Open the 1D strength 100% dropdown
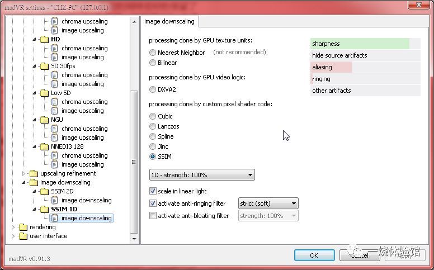 coord(202,175)
